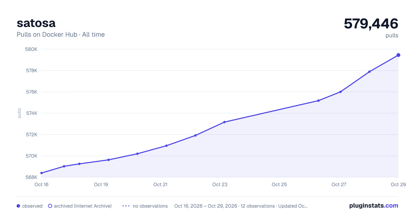The width and height of the screenshot is (415, 218).
Task: Click the Oct 27 x-axis label
Action: click(x=339, y=184)
